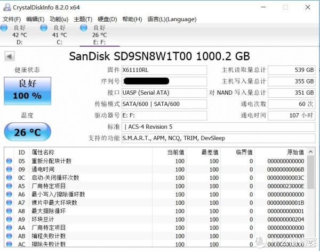This screenshot has height=251, width=320.
Task: Click status dot of attribute A7 row
Action: pos(9,203)
